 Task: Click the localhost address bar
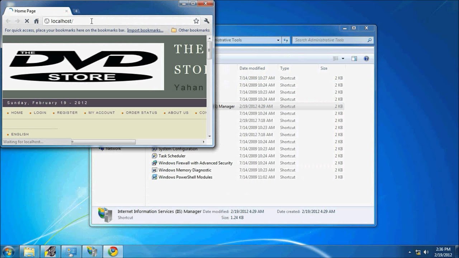tap(121, 21)
